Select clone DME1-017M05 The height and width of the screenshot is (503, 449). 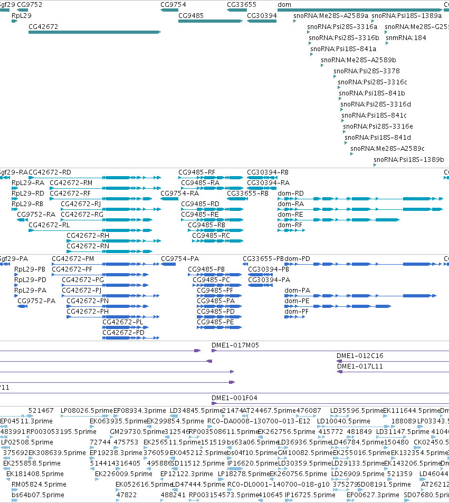[235, 345]
